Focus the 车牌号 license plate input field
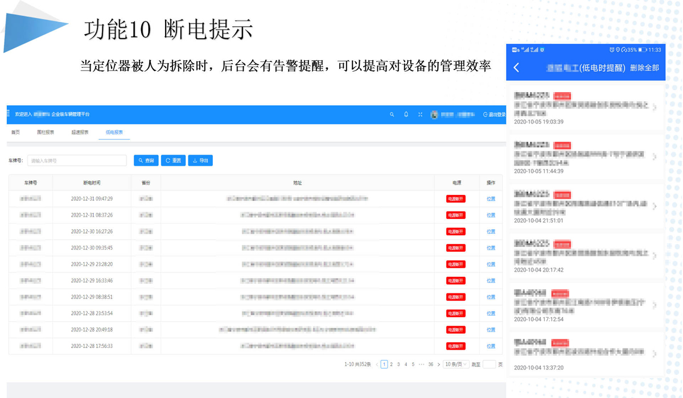The height and width of the screenshot is (398, 683). (x=77, y=161)
